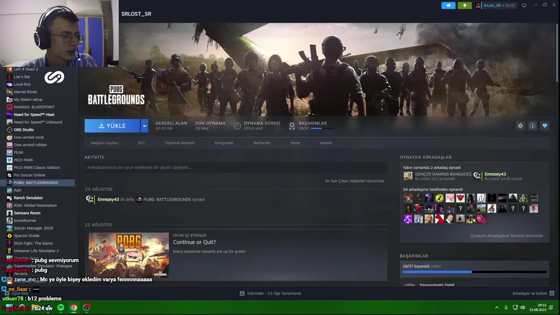560x315 pixels.
Task: Switch to Big Picture mode monitor icon
Action: pos(524,5)
